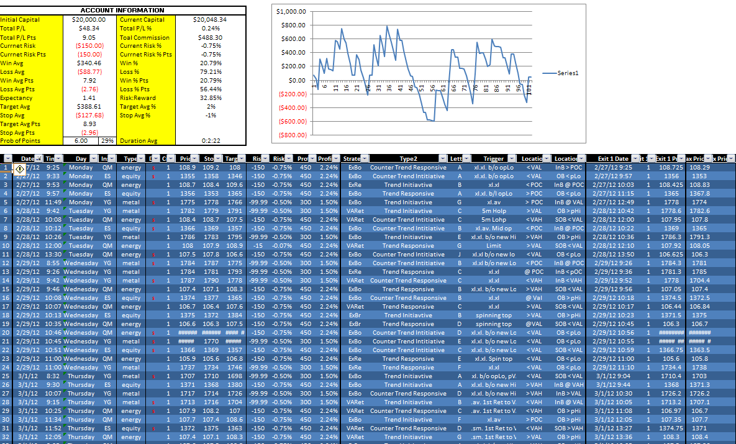Open the Max Price column filter dropdown

coord(708,158)
